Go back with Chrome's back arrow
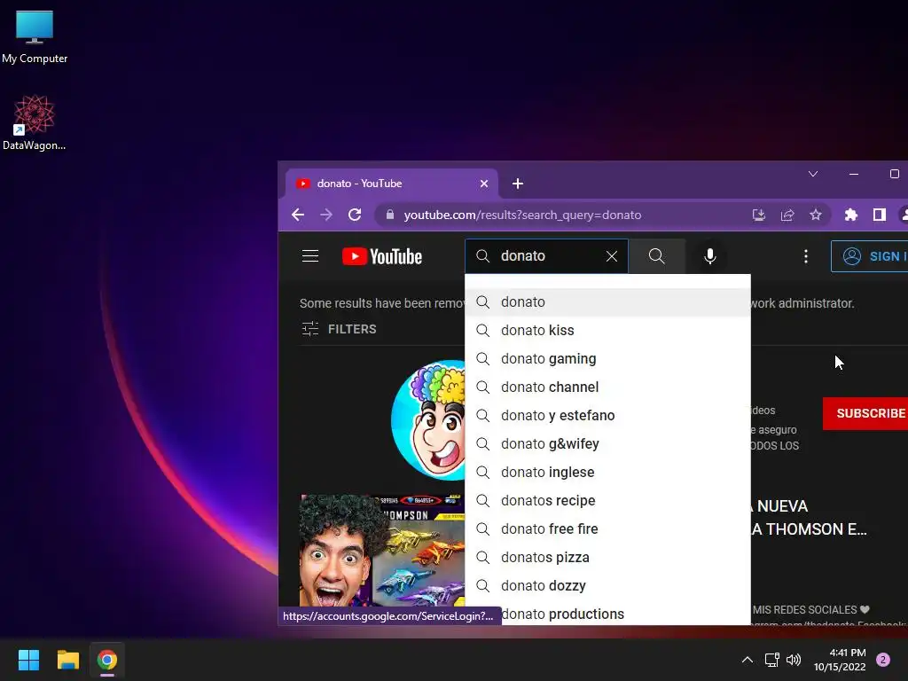This screenshot has height=681, width=908. pos(298,215)
